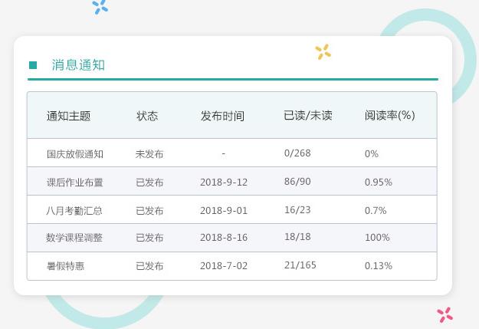479x329 pixels.
Task: Click the 2018-9-01 publish date
Action: tap(224, 211)
